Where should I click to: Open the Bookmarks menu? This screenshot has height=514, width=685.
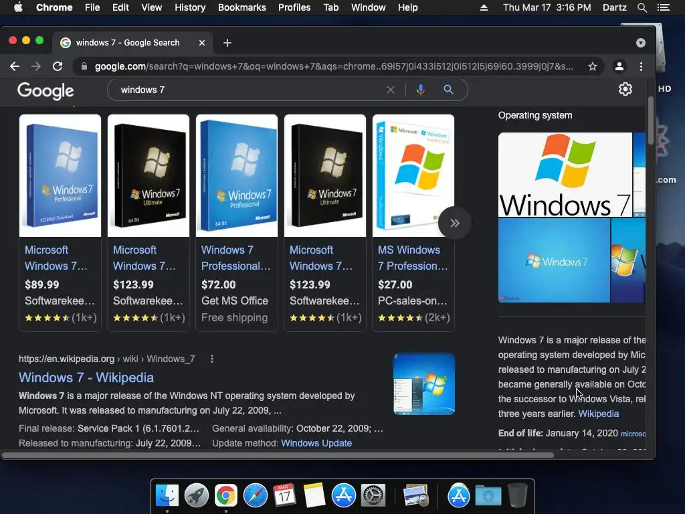pyautogui.click(x=242, y=7)
